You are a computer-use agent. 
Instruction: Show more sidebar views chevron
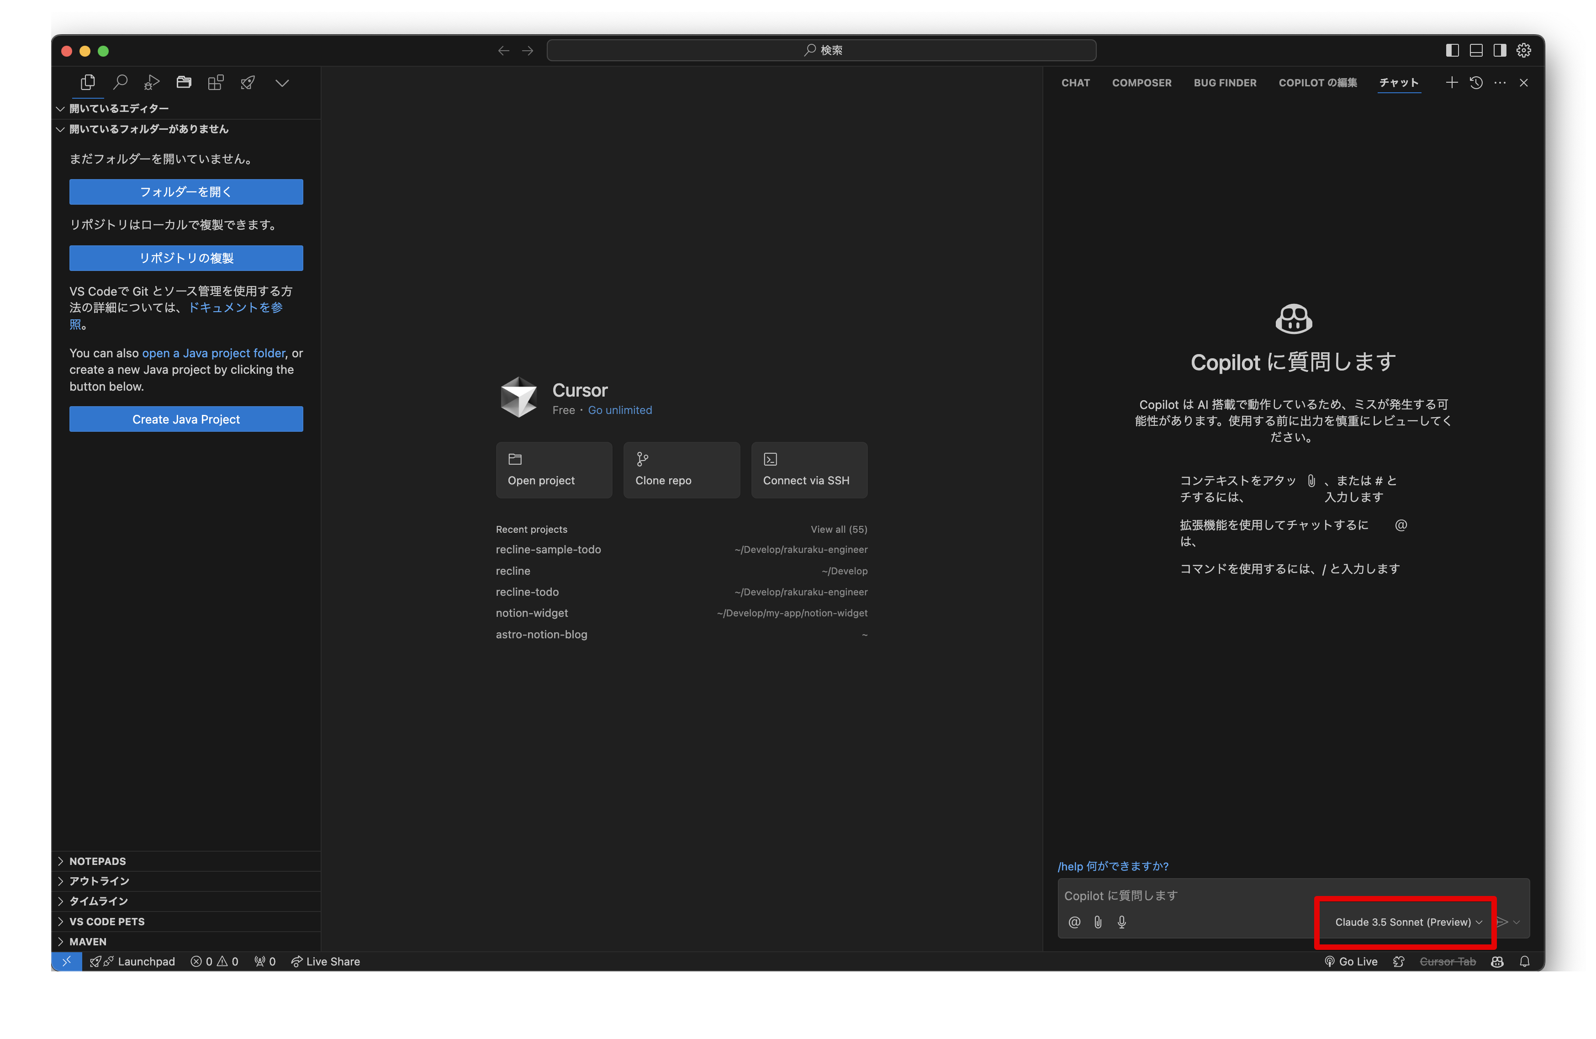coord(282,83)
